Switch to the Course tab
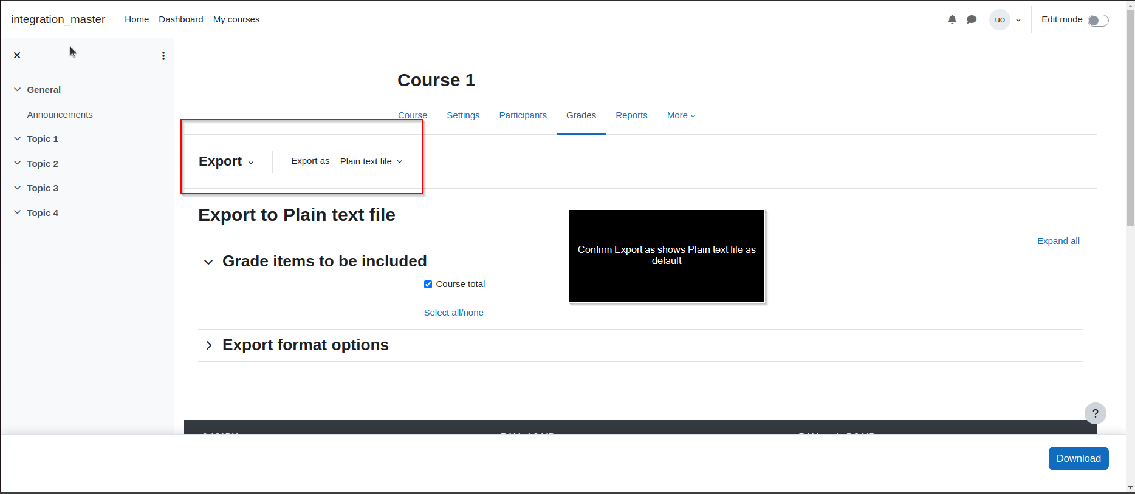 pos(413,115)
